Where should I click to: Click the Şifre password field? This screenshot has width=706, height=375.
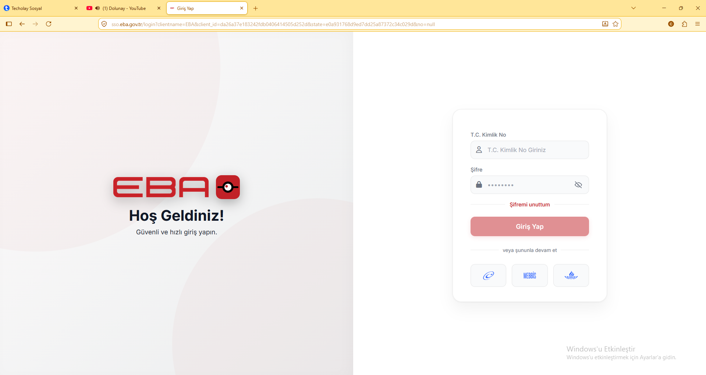[x=530, y=185]
